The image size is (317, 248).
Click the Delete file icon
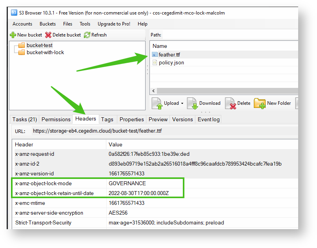tap(230, 103)
